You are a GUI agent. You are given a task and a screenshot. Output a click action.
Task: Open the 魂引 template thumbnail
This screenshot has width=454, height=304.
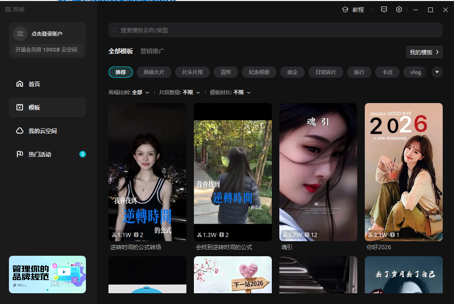click(x=318, y=172)
